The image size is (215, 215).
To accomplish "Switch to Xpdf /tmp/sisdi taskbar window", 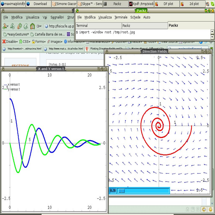I will 141,4.
